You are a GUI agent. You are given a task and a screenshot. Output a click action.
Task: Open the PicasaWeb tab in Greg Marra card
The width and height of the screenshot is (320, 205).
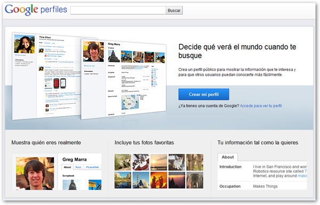92,167
